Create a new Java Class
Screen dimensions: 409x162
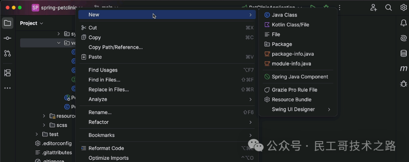click(298, 15)
